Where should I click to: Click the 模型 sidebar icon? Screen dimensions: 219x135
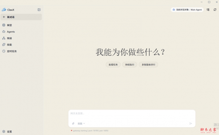(x=4, y=25)
